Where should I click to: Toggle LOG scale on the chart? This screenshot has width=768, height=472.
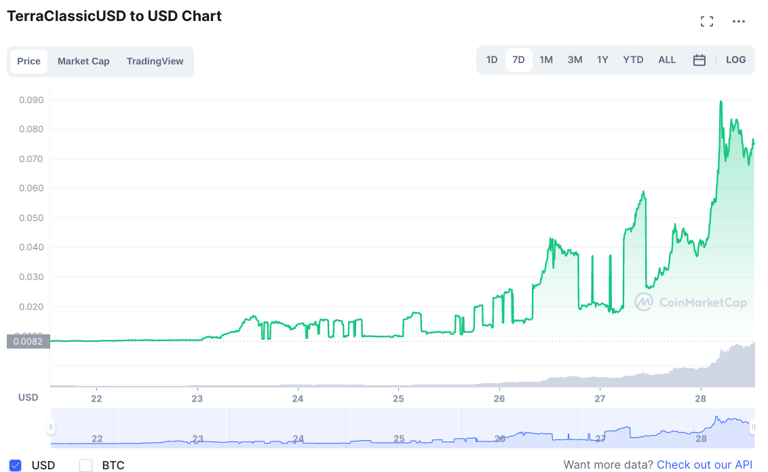[735, 60]
